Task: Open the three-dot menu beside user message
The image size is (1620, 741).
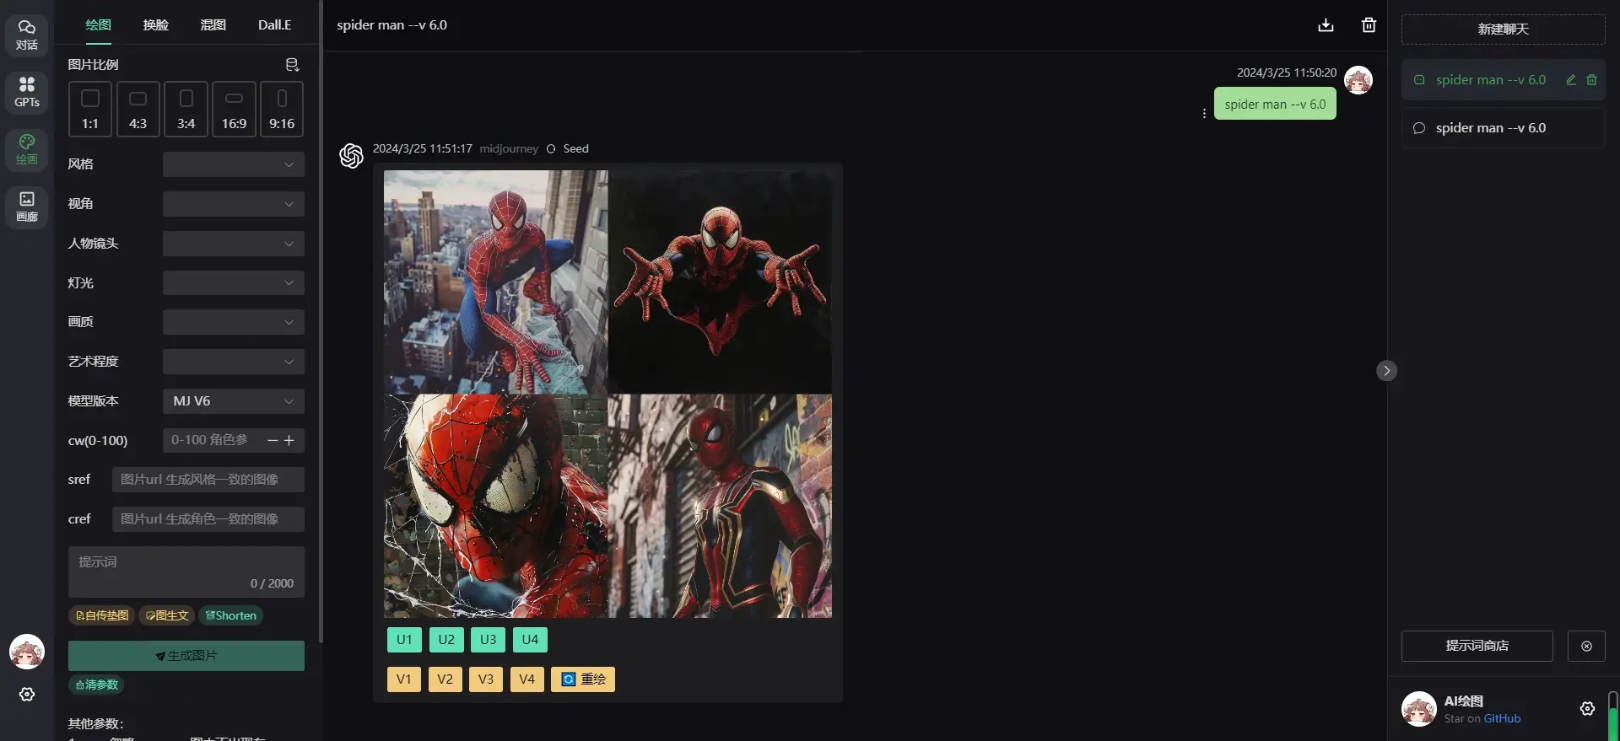Action: pyautogui.click(x=1204, y=113)
